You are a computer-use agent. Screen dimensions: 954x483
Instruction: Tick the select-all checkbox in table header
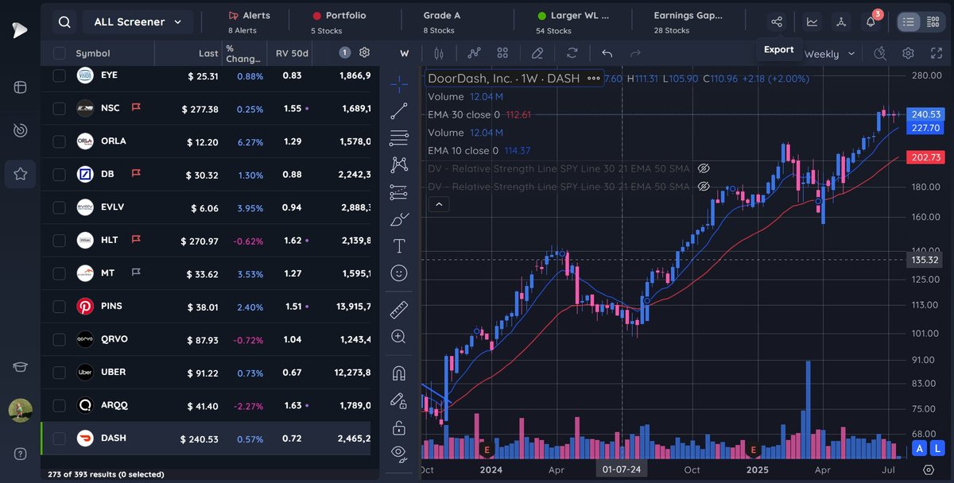click(60, 53)
